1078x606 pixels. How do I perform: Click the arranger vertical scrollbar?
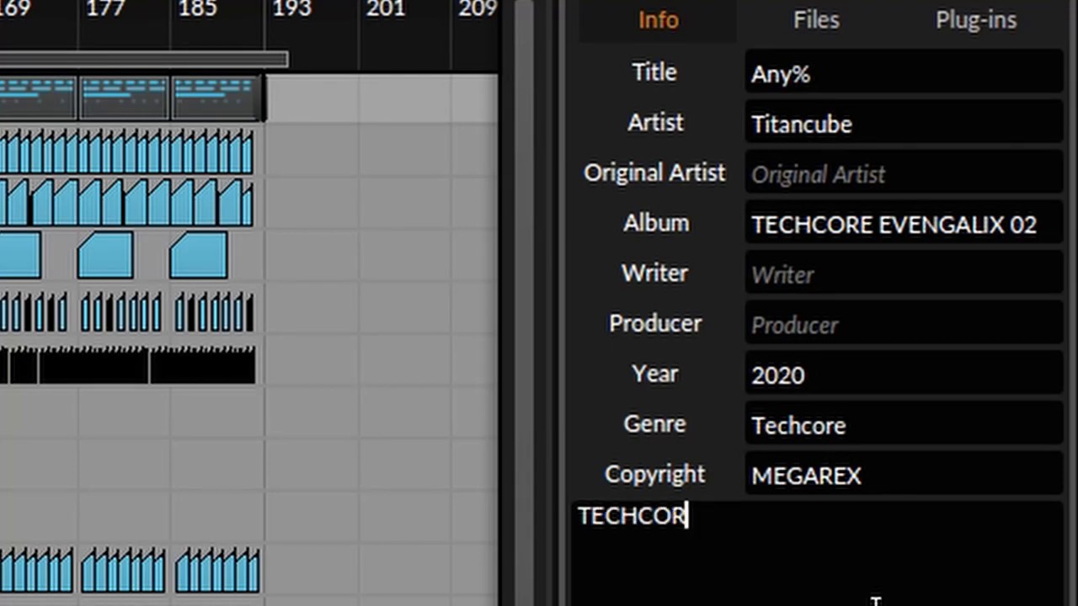click(523, 303)
